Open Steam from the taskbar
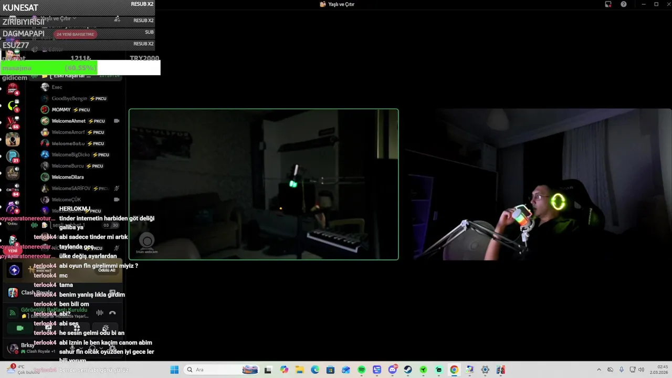Screen dimensions: 672x378 point(408,370)
